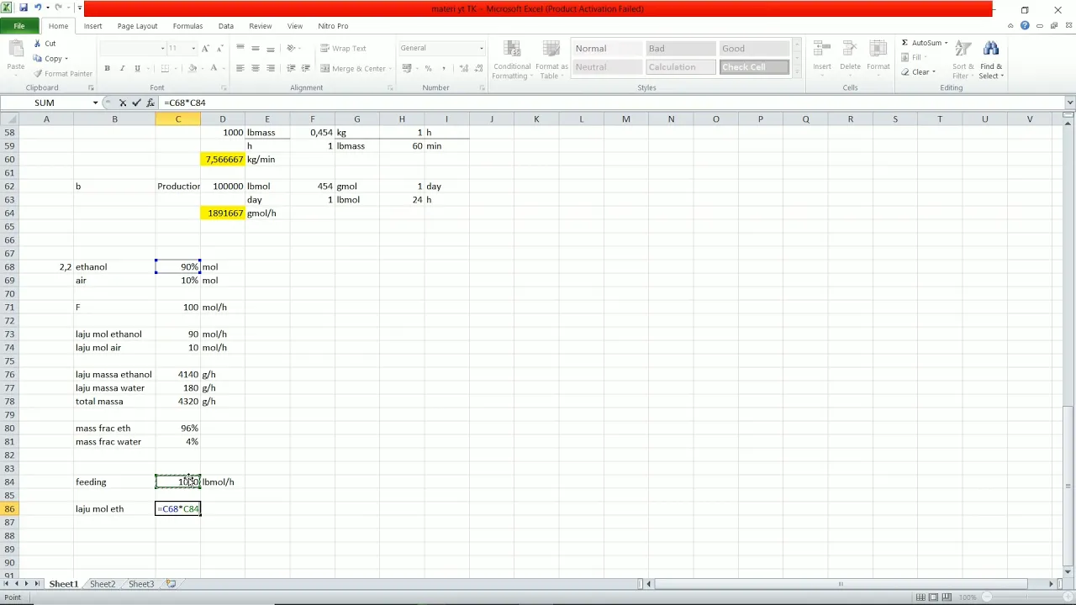Click Decrease Indent icon

291,68
